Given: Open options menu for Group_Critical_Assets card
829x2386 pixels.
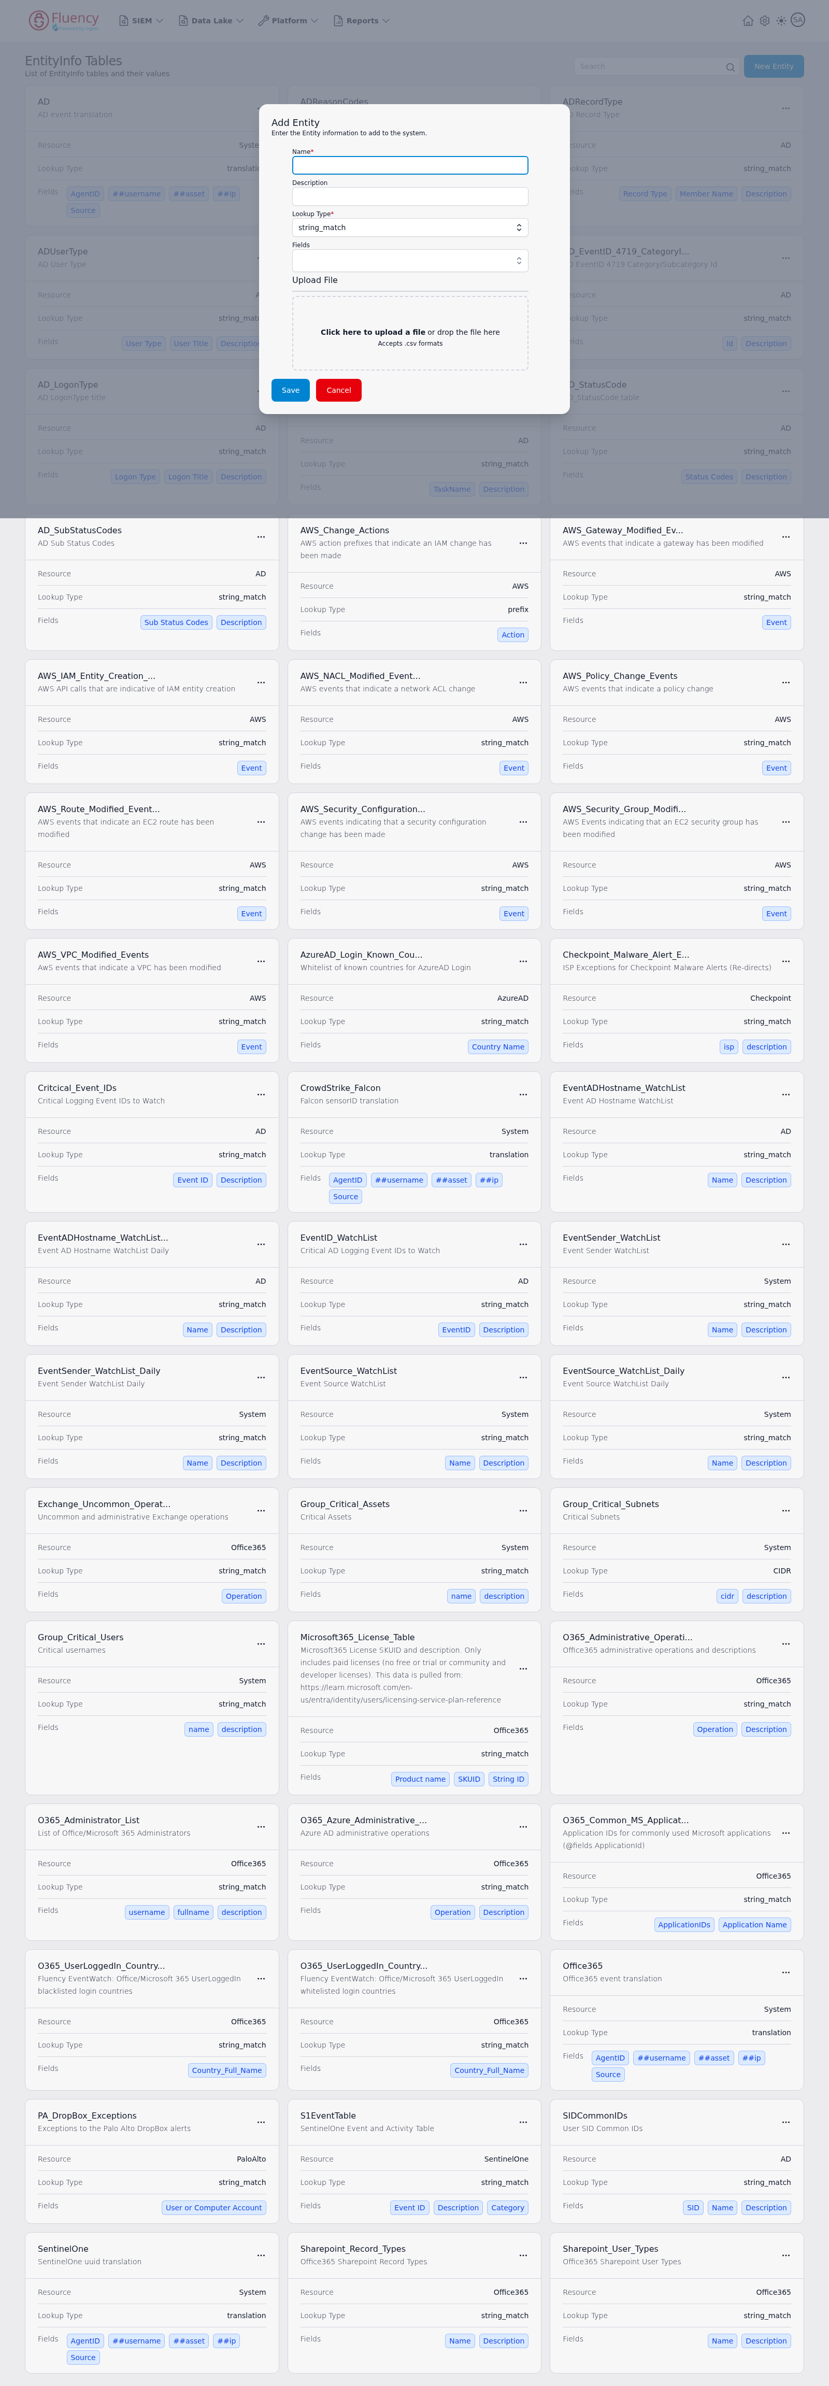Looking at the screenshot, I should tap(523, 1511).
